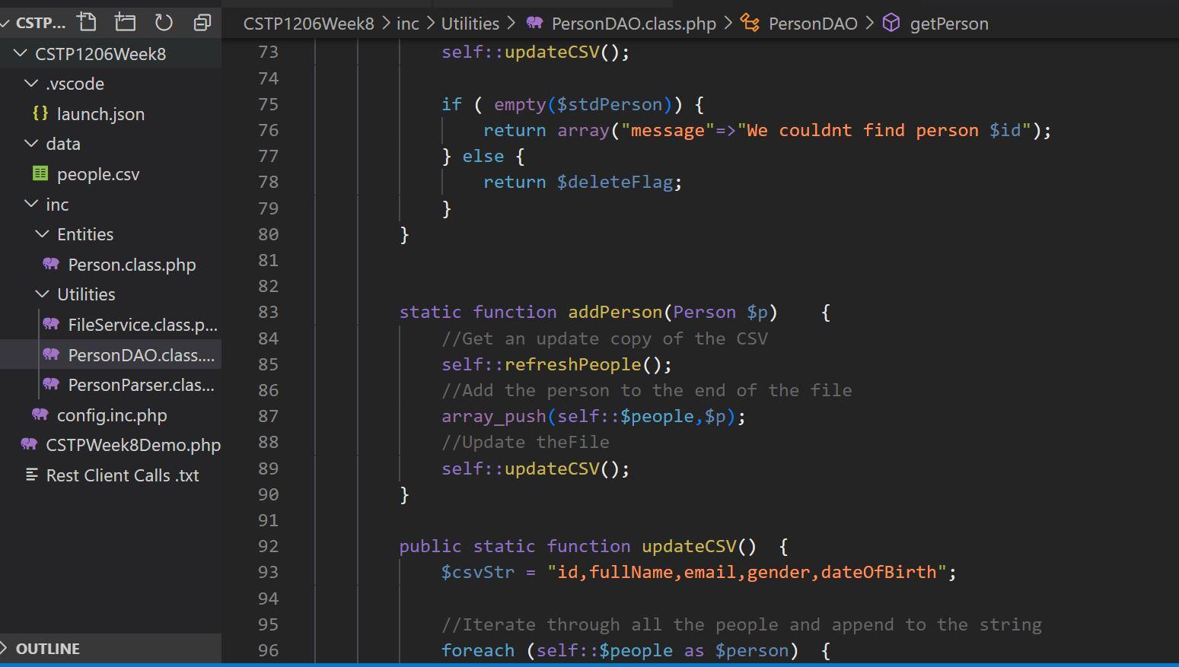Collapse the .vscode folder
Screen dimensions: 1179x667
pos(31,83)
